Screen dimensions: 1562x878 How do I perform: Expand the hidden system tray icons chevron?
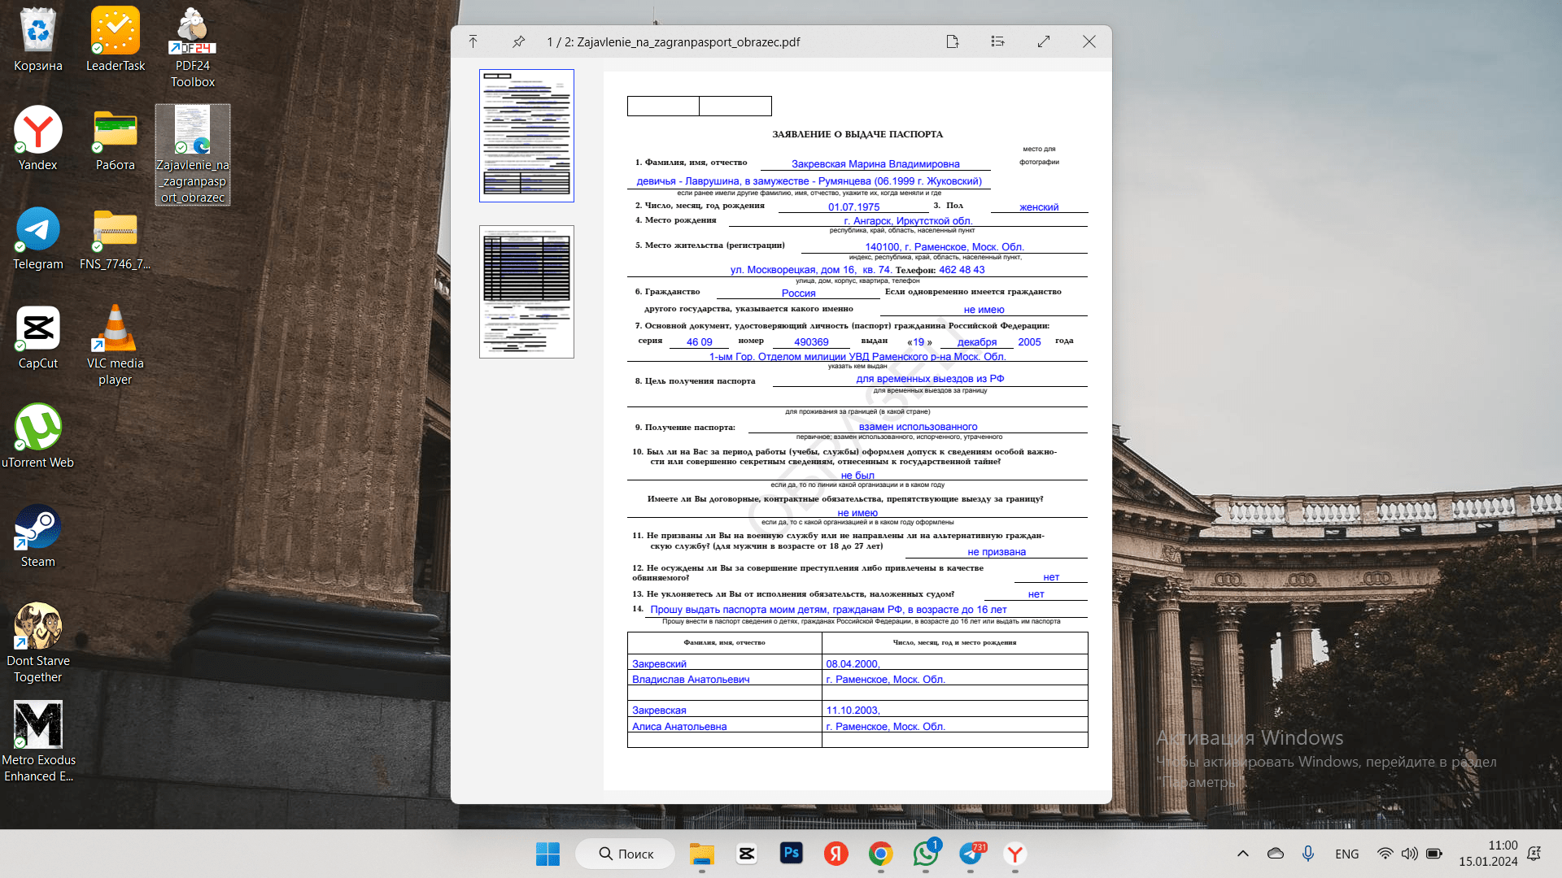pyautogui.click(x=1242, y=854)
